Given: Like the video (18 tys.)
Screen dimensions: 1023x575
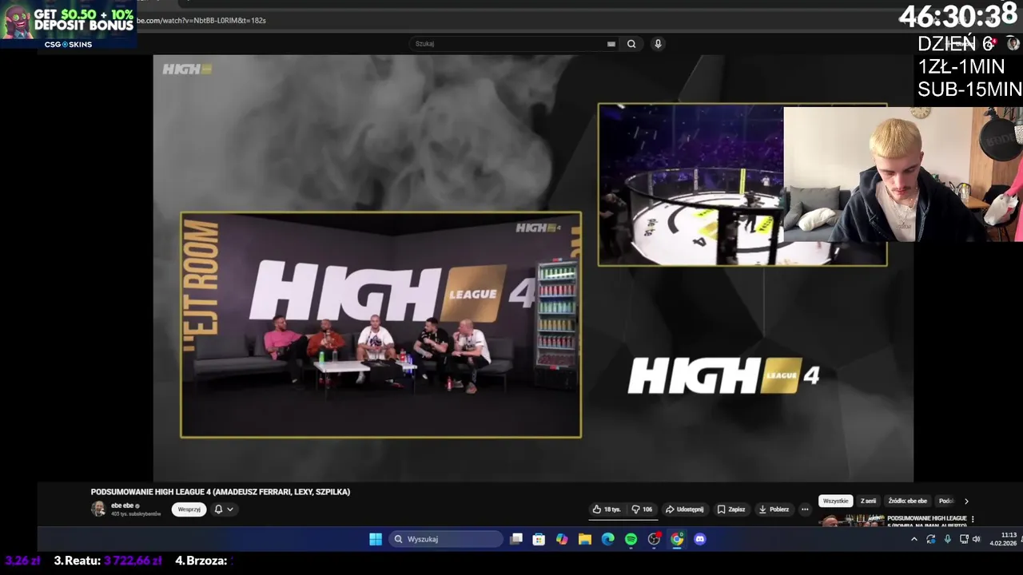Looking at the screenshot, I should point(607,510).
